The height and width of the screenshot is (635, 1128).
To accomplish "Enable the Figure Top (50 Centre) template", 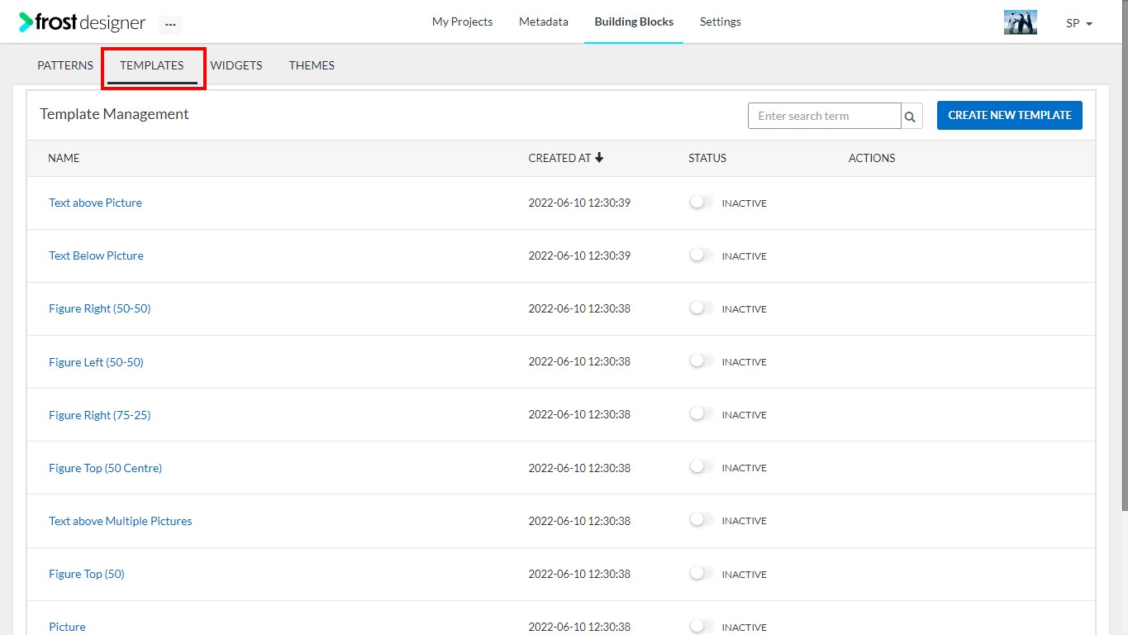I will (701, 466).
